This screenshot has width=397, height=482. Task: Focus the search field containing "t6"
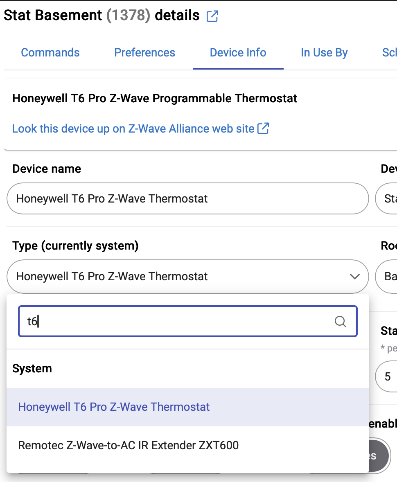[x=176, y=322]
